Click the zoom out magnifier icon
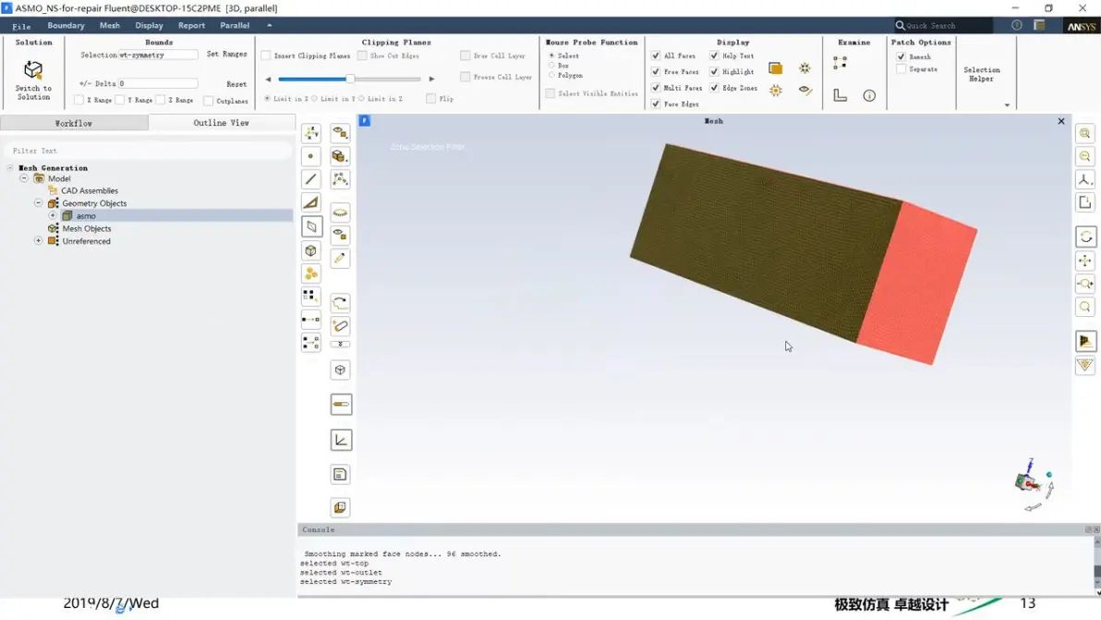 1085,156
